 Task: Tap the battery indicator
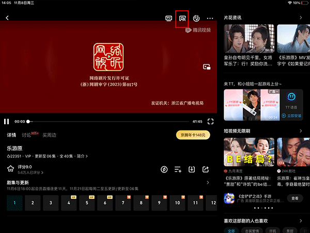pyautogui.click(x=304, y=3)
